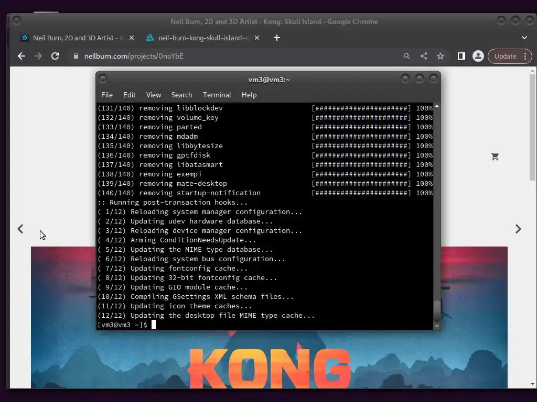Reload the neilburn.com page
The width and height of the screenshot is (537, 402).
(55, 56)
